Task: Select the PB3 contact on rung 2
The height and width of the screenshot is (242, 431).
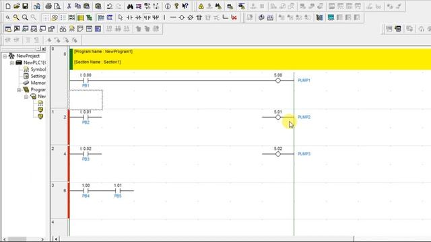Action: 86,154
